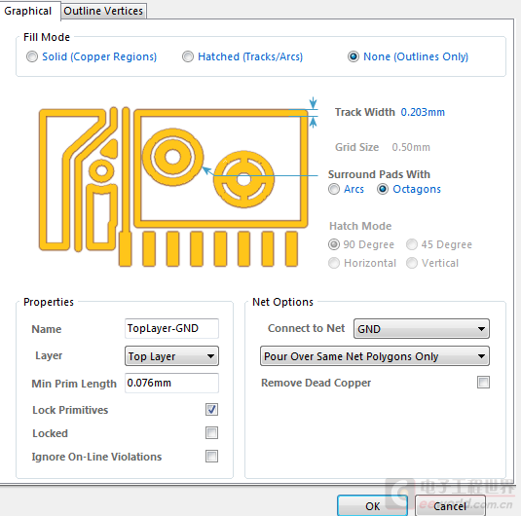Enable Remove Dead Copper checkbox
The width and height of the screenshot is (521, 516).
click(483, 382)
